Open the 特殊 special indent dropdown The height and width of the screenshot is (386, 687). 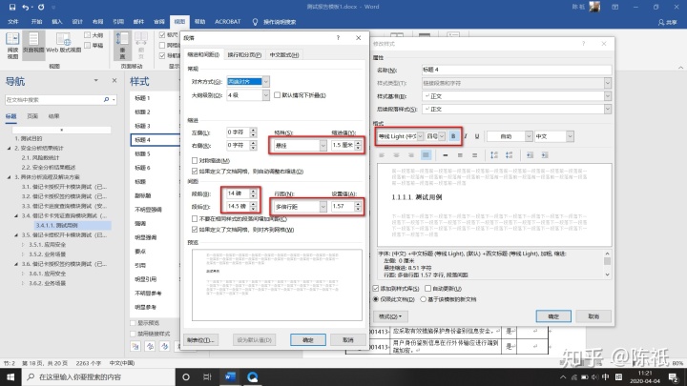[x=323, y=145]
